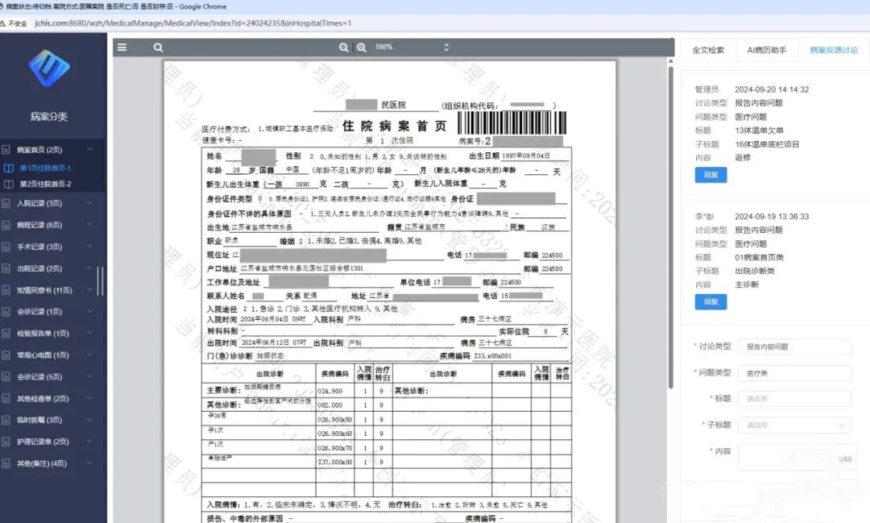Click the document icon beside 护理记录单 (2页)
The width and height of the screenshot is (870, 523).
click(x=6, y=442)
